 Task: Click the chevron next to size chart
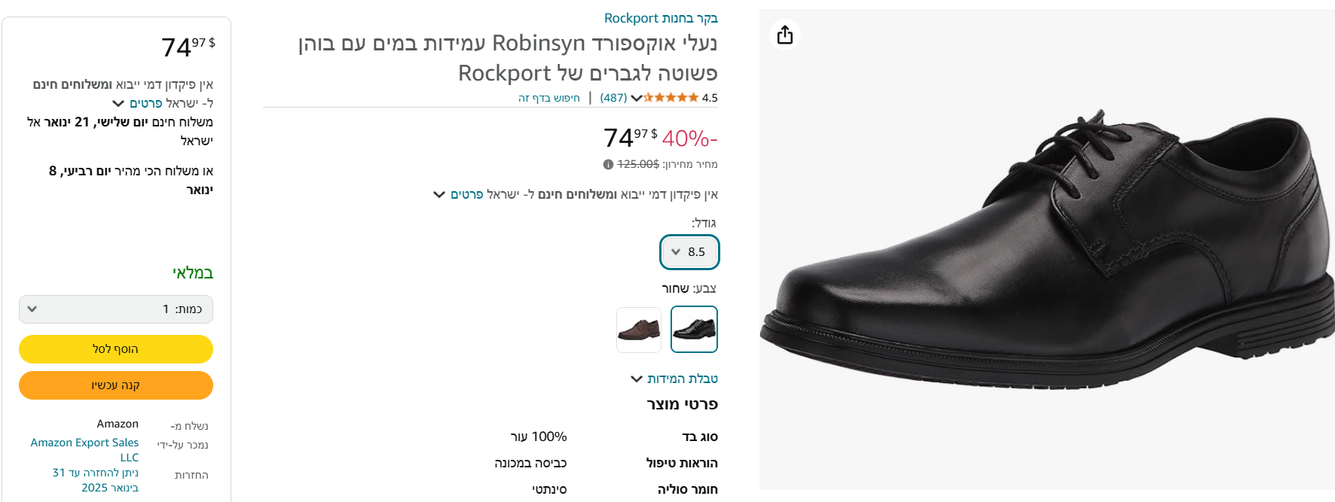click(637, 379)
